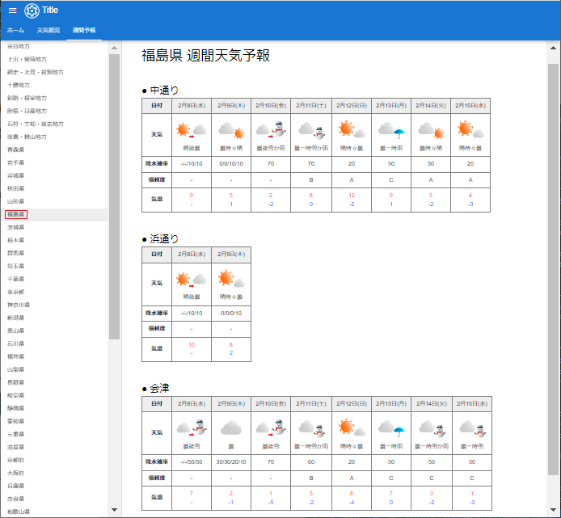The height and width of the screenshot is (518, 561).
Task: Click 会津 umbrella icon for 2月13日(月)
Action: [x=399, y=432]
